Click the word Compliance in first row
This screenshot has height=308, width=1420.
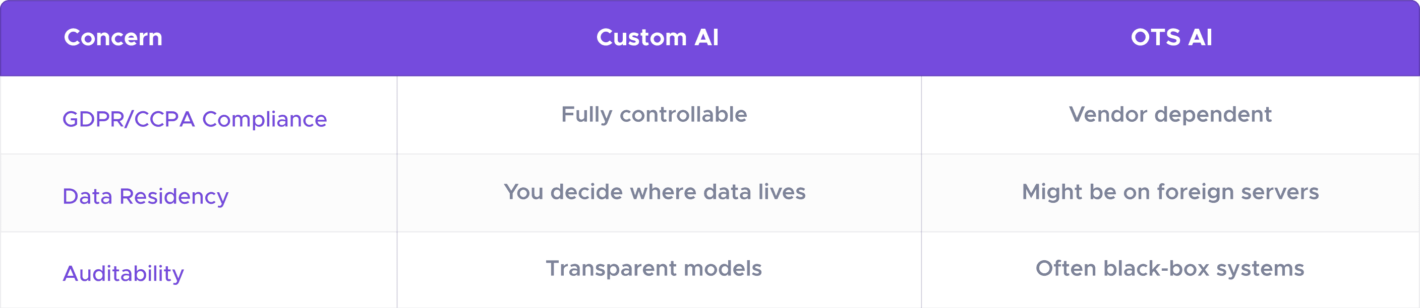pos(265,119)
